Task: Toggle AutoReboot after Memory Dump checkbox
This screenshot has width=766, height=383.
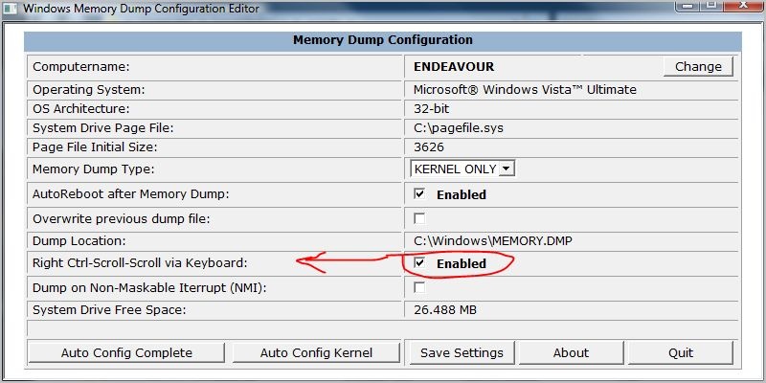Action: click(x=419, y=193)
